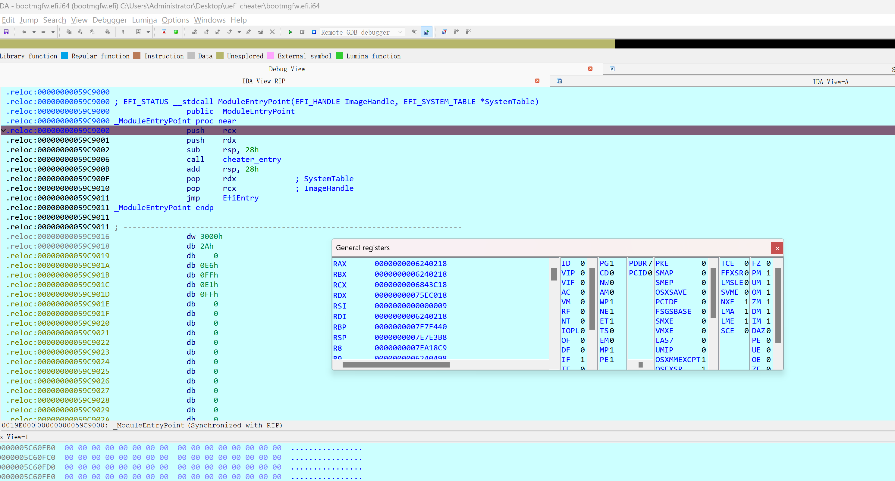Jump back with the left arrow
Screen dimensions: 895x481
click(x=24, y=32)
